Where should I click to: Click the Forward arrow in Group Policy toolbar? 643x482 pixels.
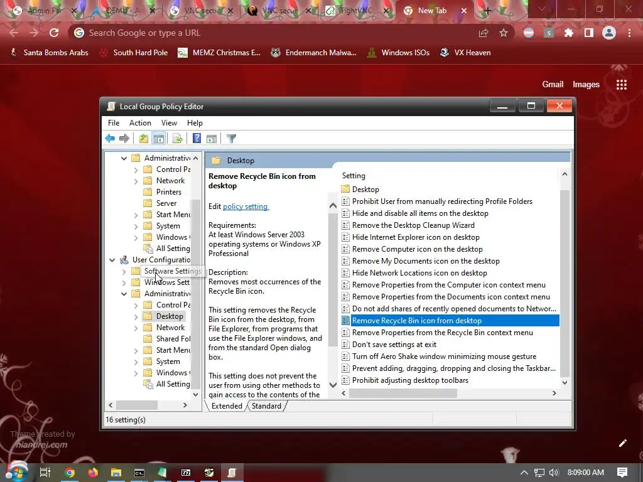[x=124, y=139]
